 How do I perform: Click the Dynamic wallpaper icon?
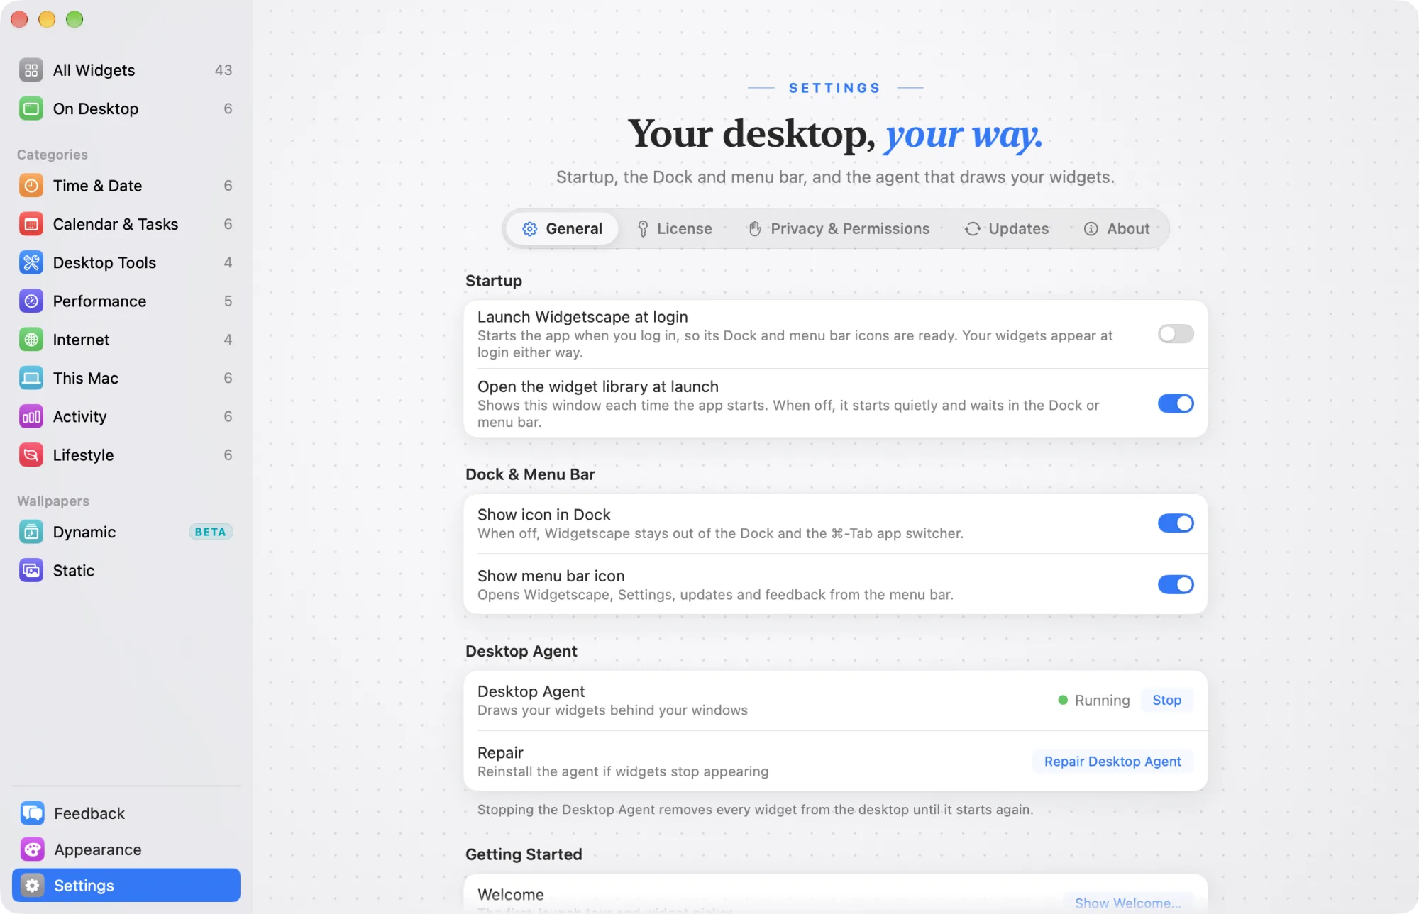[31, 532]
